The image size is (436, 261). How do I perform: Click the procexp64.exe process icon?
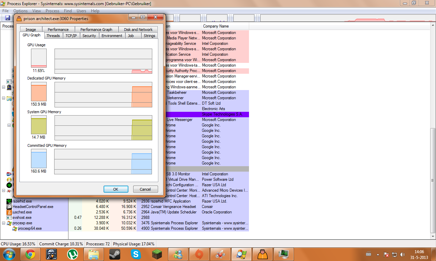(x=15, y=228)
